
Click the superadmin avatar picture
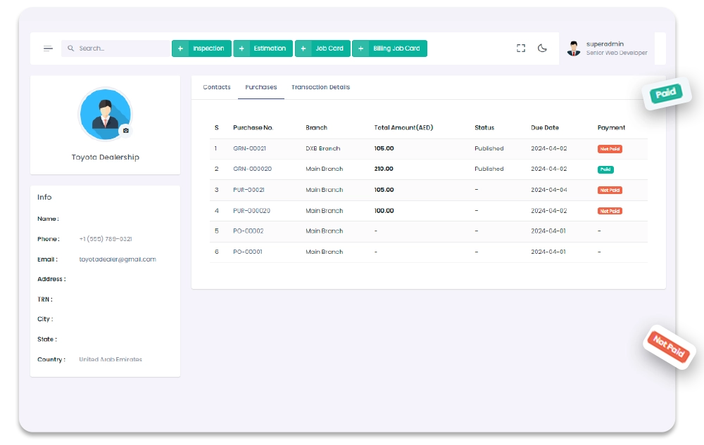click(574, 49)
